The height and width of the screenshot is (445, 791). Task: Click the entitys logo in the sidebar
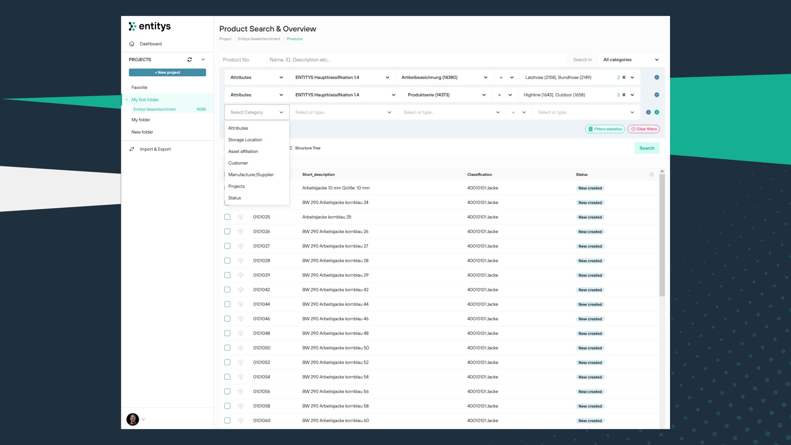click(x=149, y=26)
